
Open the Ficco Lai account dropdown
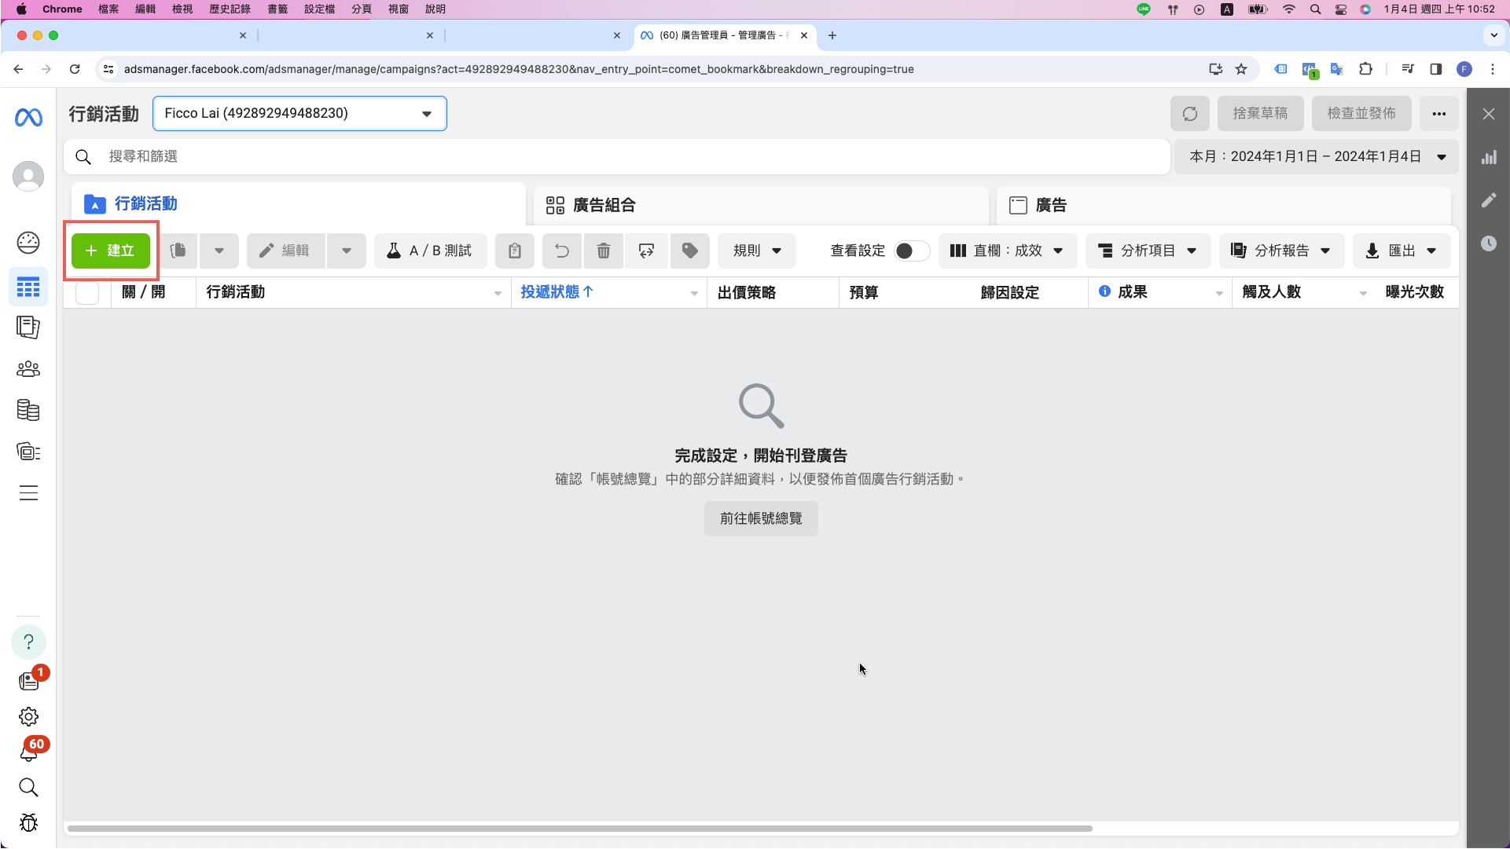point(299,114)
